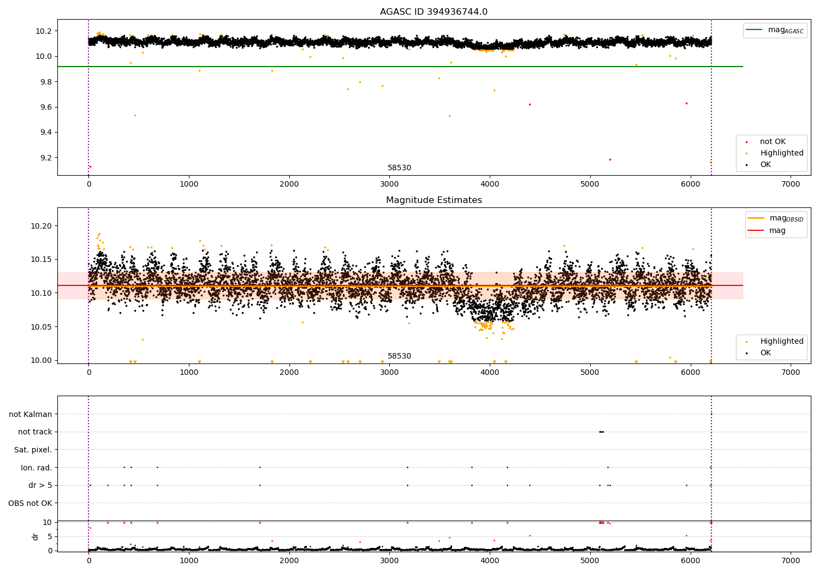Click the 'OBS not OK' axis label
The image size is (819, 573).
pos(31,503)
